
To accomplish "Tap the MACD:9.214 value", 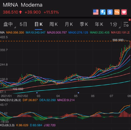I will click(x=66, y=100).
